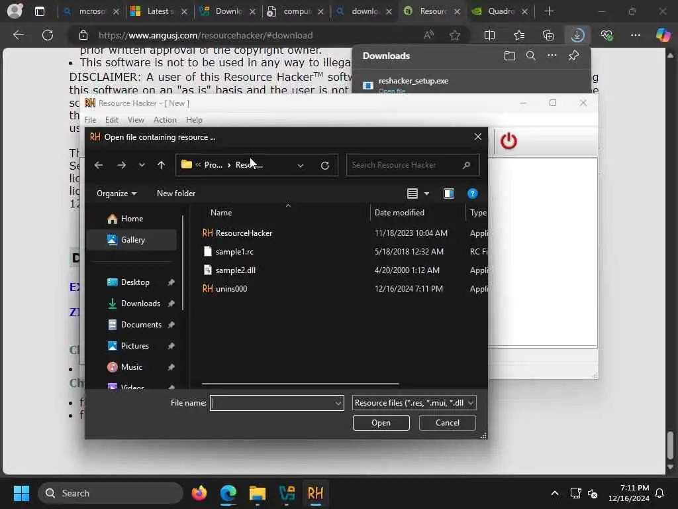Image resolution: width=678 pixels, height=509 pixels.
Task: Refresh the Resource Hacker folder listing
Action: click(324, 165)
